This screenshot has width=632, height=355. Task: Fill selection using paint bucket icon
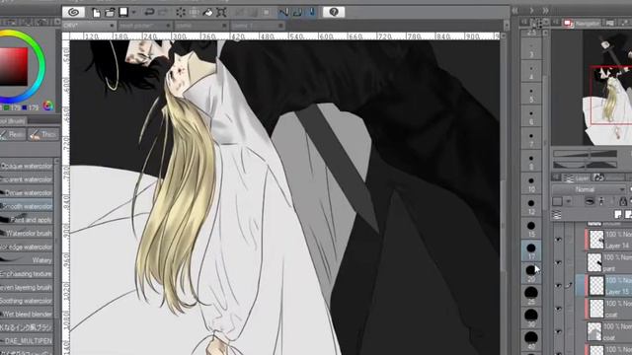[x=207, y=13]
